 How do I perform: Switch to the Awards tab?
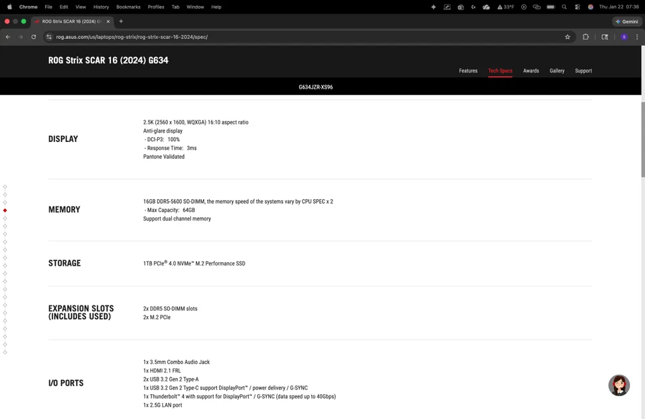pyautogui.click(x=531, y=71)
